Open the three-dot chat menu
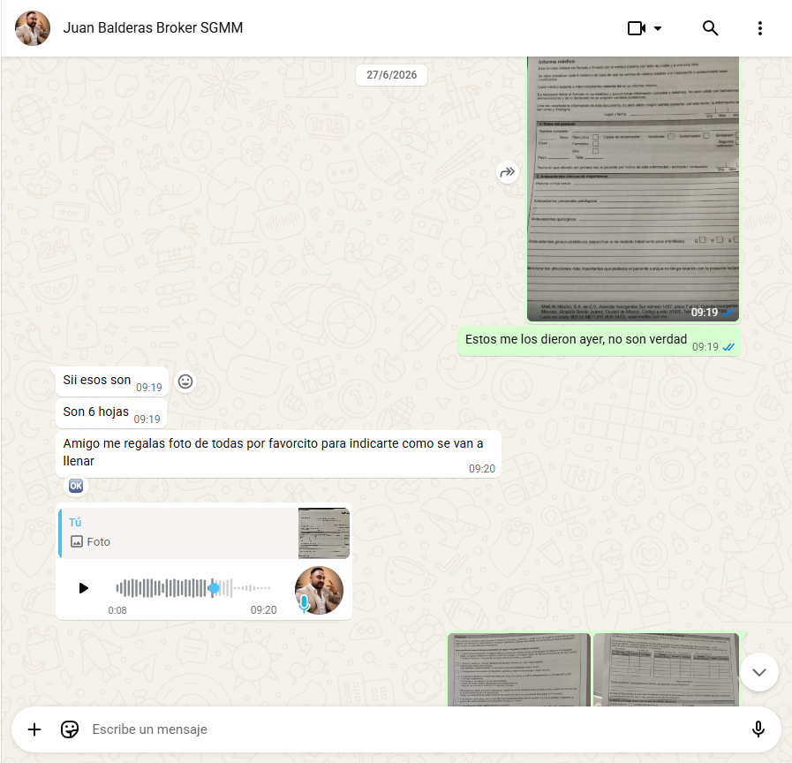The height and width of the screenshot is (763, 792). [x=759, y=28]
